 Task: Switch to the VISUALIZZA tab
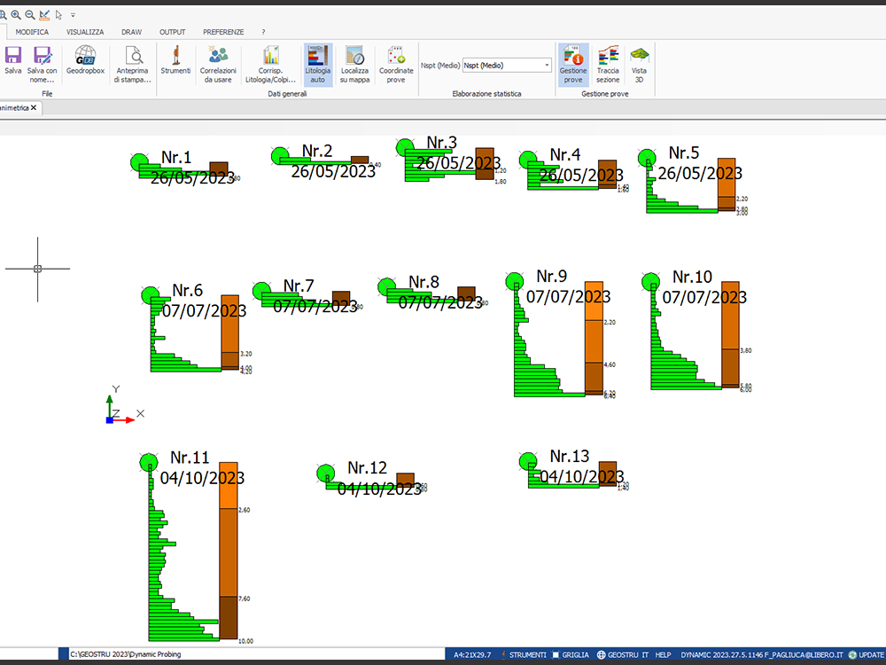pos(85,32)
